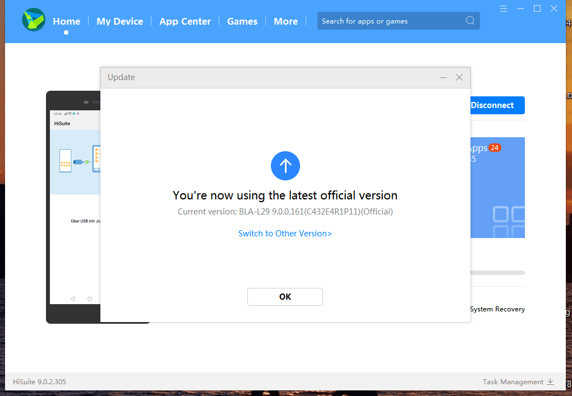Screen dimensions: 572x396
Task: Click the 24 apps notification badge
Action: (495, 147)
